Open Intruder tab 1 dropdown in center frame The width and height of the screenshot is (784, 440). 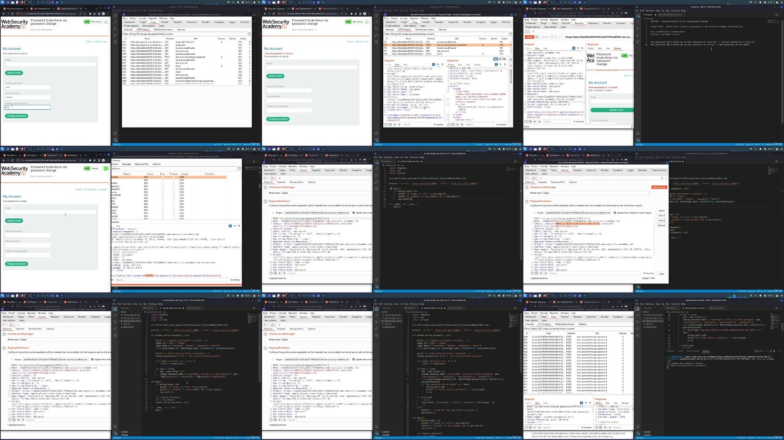pos(267,178)
